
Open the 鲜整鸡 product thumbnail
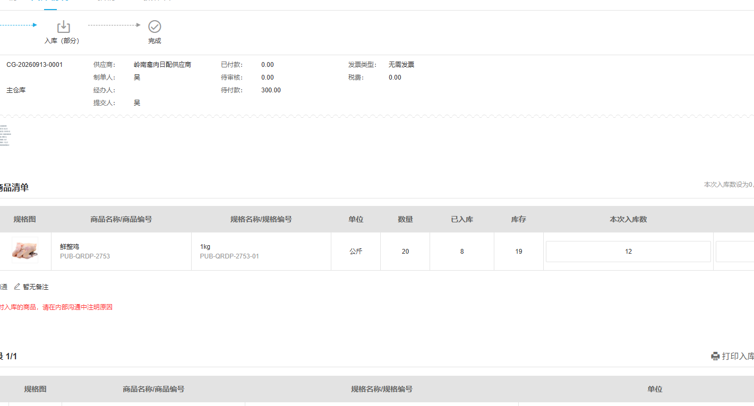tap(25, 250)
